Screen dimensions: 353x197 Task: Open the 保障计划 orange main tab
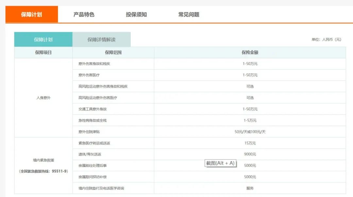[31, 14]
